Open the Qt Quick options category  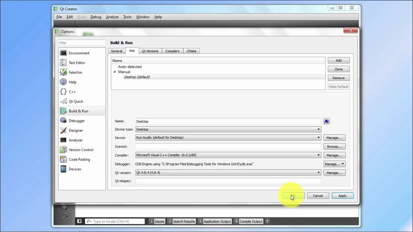(x=82, y=101)
